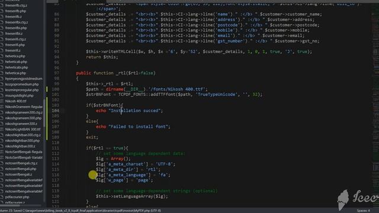This screenshot has height=213, width=379.
Task: Click the 'w_page' key on line 117
Action: [115, 180]
